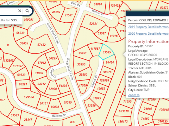169x126 pixels.
Task: Select parcel 117567 next to Aspen Ct
Action: coord(95,49)
